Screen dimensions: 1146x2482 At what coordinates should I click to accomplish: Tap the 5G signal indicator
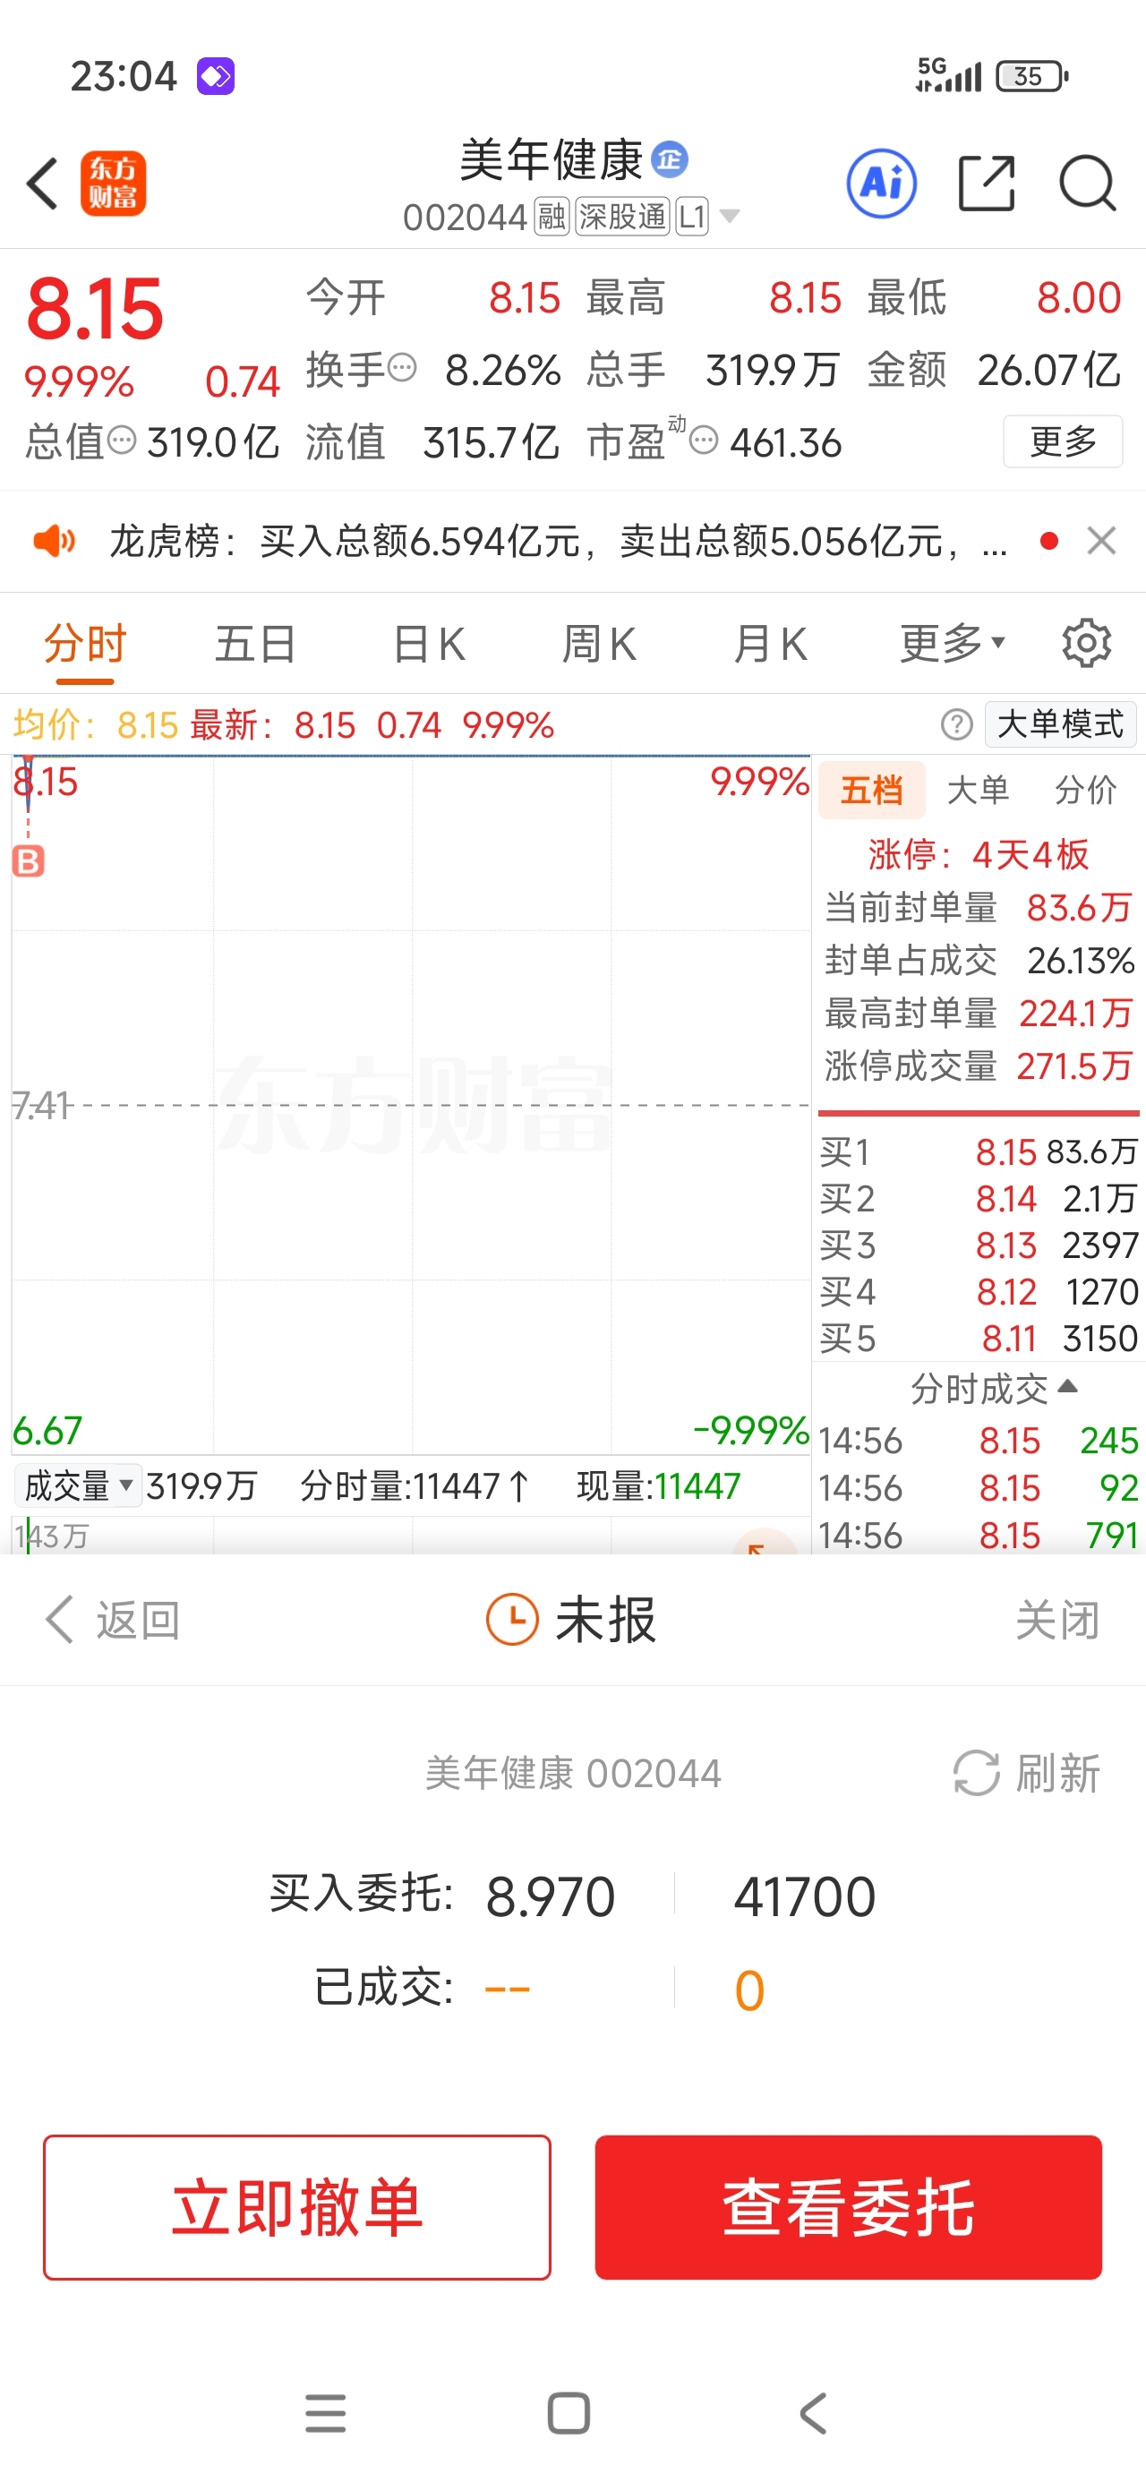[x=948, y=74]
